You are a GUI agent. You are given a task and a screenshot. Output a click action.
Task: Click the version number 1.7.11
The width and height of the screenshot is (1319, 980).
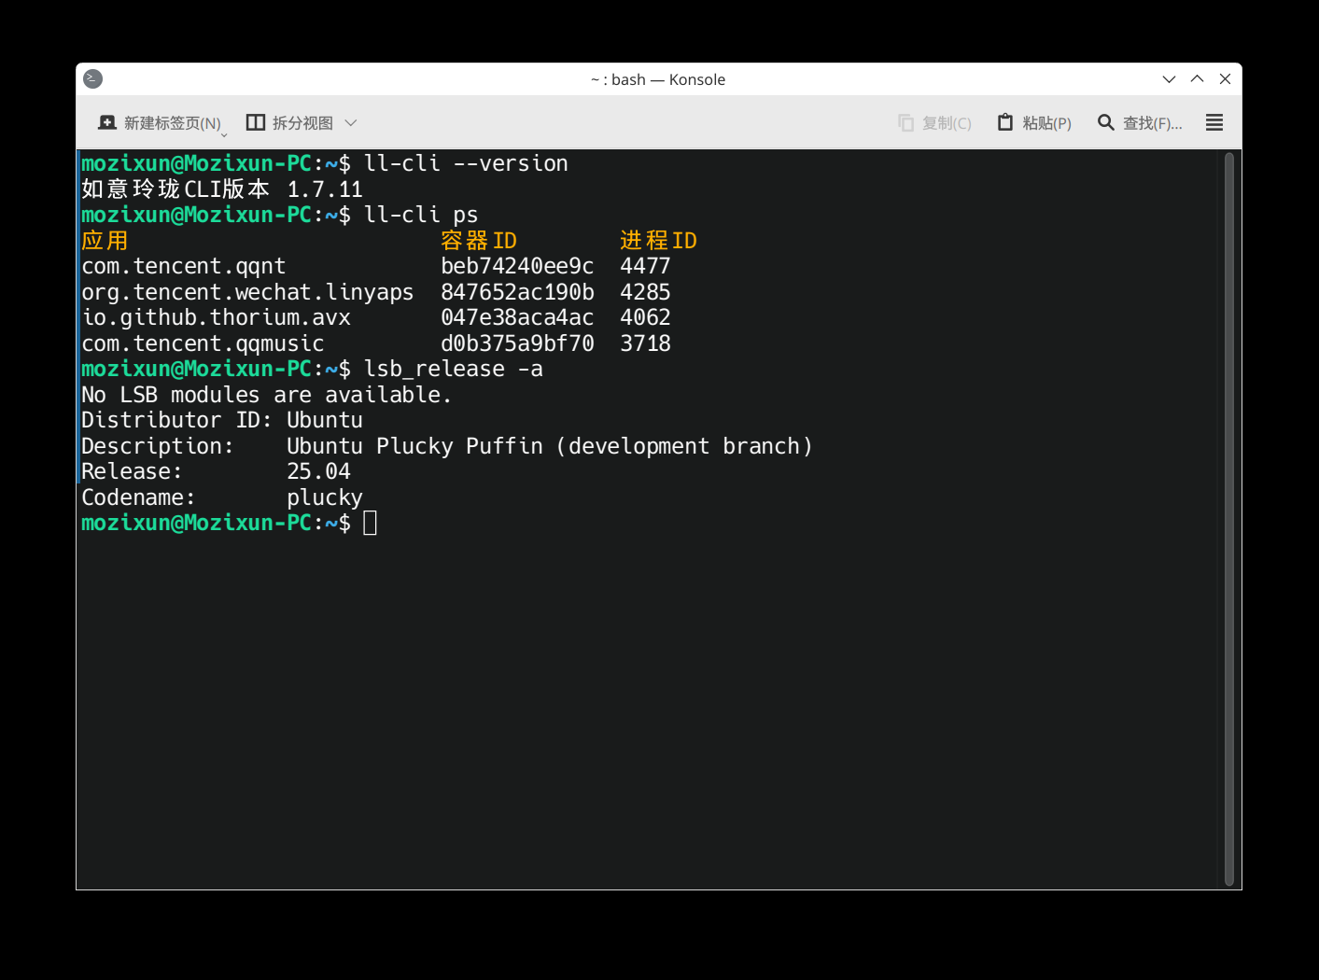[x=325, y=189]
